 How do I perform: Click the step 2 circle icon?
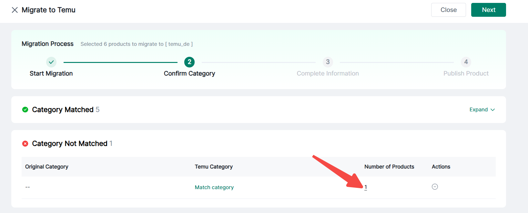189,62
